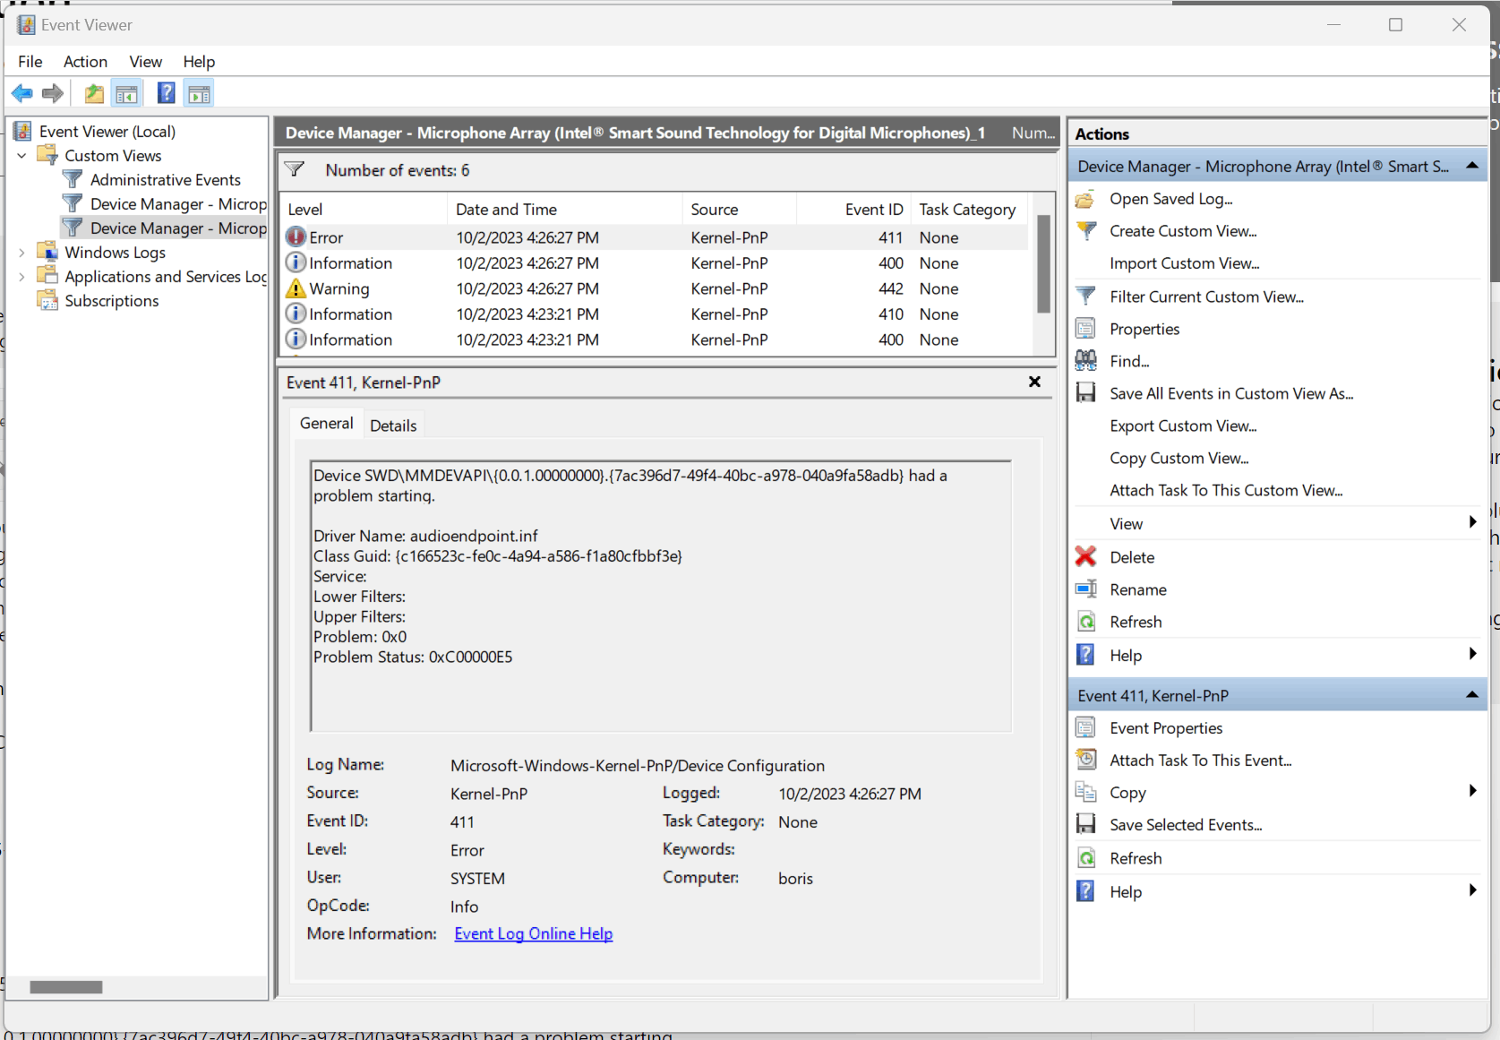
Task: Click the Create Custom View funnel icon
Action: tap(1085, 231)
